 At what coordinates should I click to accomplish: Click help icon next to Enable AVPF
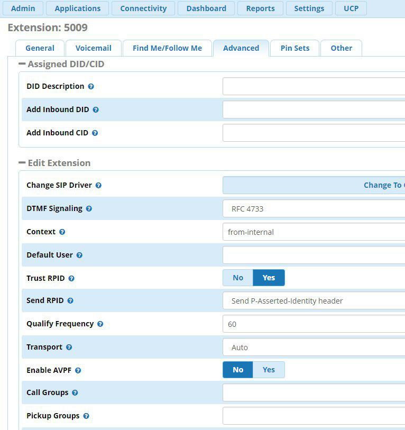(x=78, y=370)
